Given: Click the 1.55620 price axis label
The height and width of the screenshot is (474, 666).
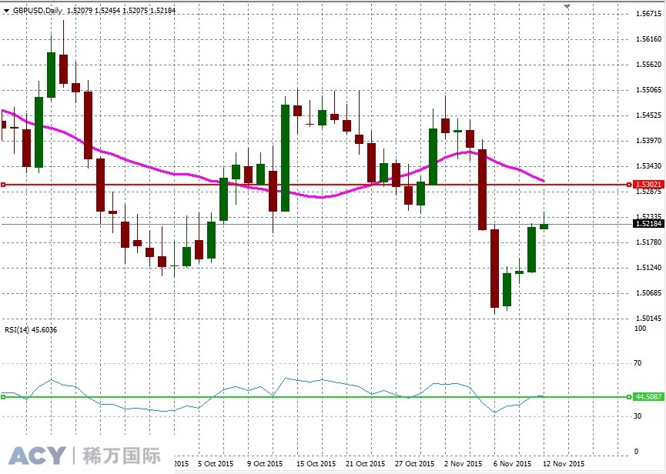Looking at the screenshot, I should (648, 65).
